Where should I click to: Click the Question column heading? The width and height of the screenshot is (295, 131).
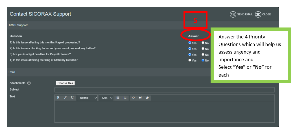[x=16, y=36]
